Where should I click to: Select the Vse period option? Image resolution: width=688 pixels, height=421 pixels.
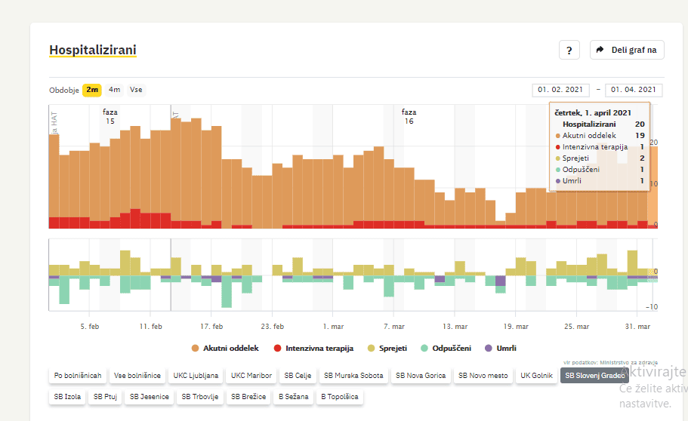136,90
